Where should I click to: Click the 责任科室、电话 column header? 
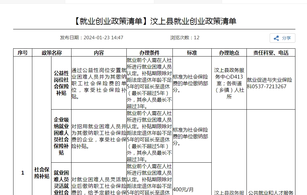tap(271, 53)
